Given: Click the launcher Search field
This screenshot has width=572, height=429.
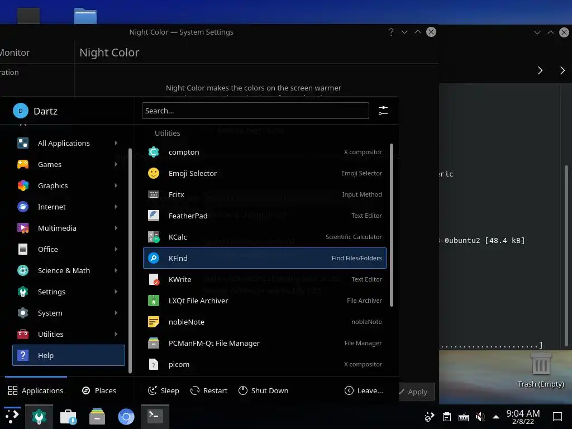Looking at the screenshot, I should point(255,111).
